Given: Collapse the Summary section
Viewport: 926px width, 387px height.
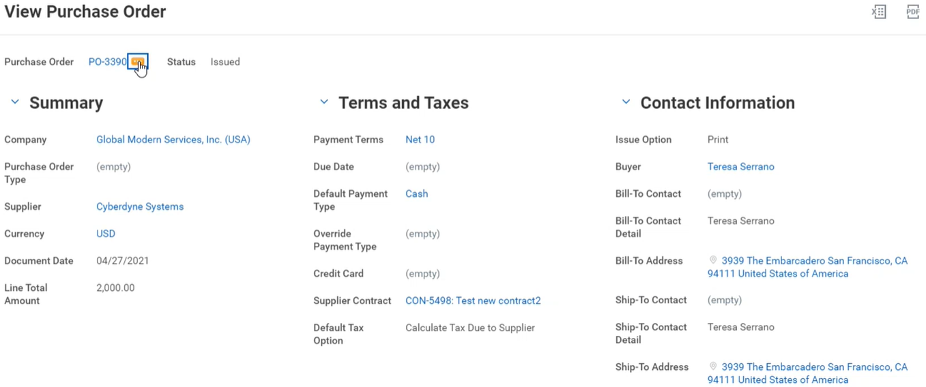Looking at the screenshot, I should coord(15,102).
